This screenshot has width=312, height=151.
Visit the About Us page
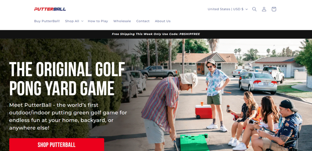click(x=163, y=21)
